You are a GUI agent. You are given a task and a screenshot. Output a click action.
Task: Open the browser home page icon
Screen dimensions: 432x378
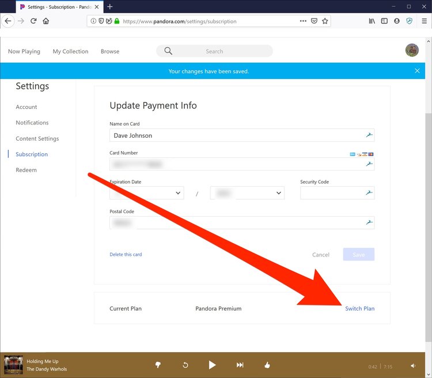point(46,21)
